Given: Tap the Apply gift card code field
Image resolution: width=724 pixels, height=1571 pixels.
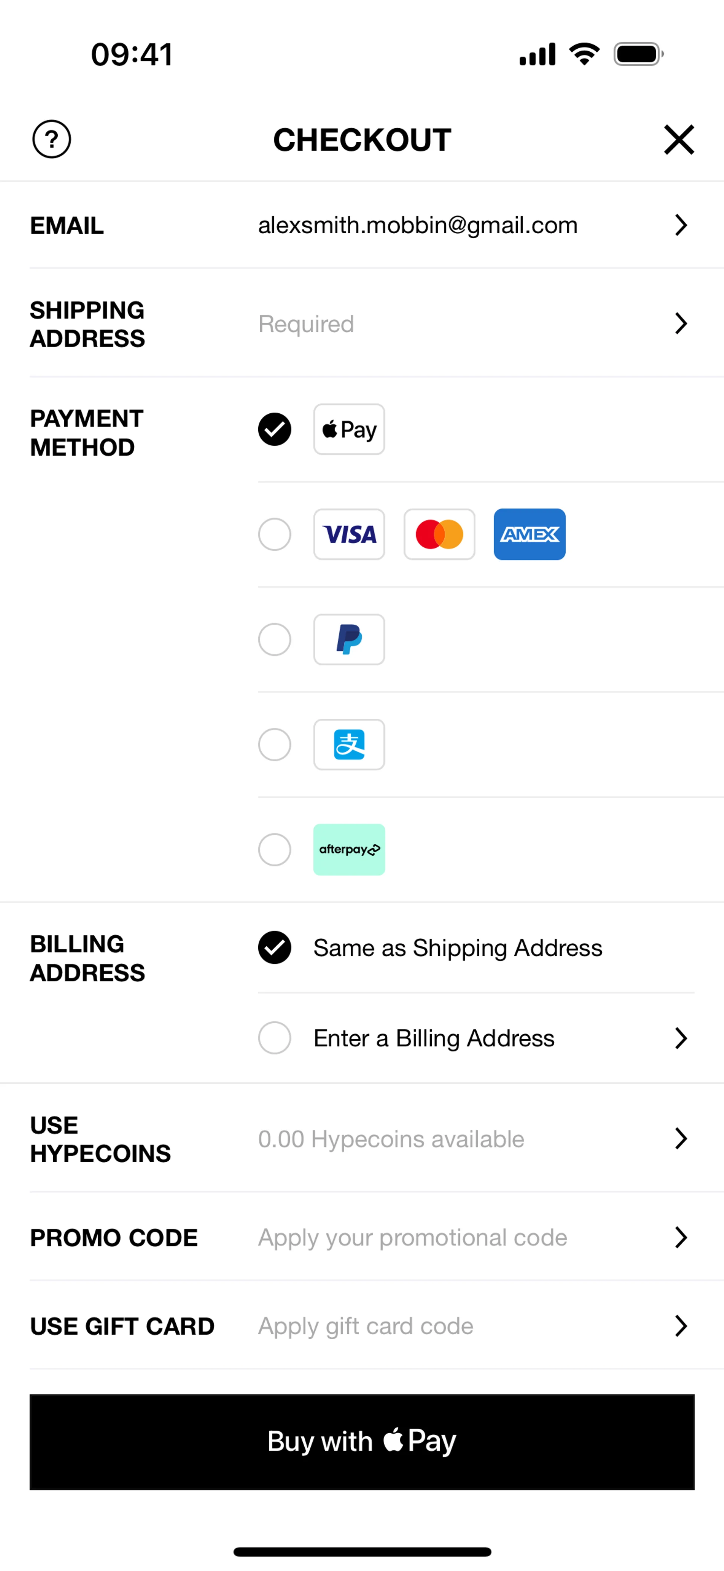Looking at the screenshot, I should pos(366,1326).
